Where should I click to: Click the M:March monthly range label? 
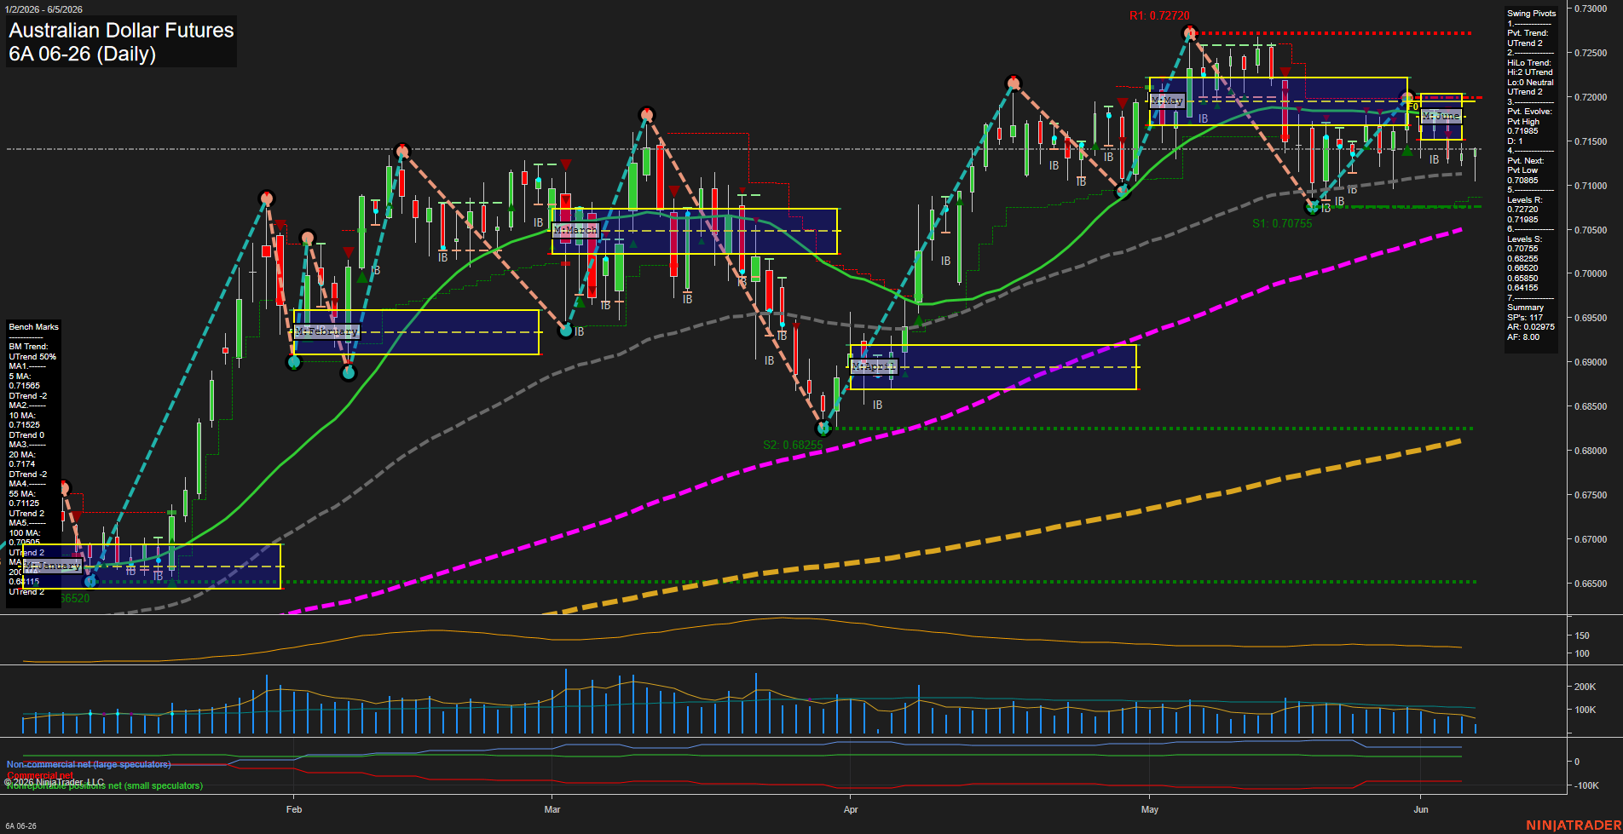pos(575,231)
